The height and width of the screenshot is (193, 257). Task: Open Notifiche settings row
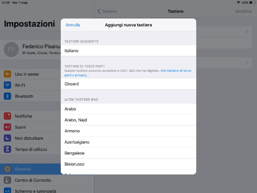click(x=30, y=116)
